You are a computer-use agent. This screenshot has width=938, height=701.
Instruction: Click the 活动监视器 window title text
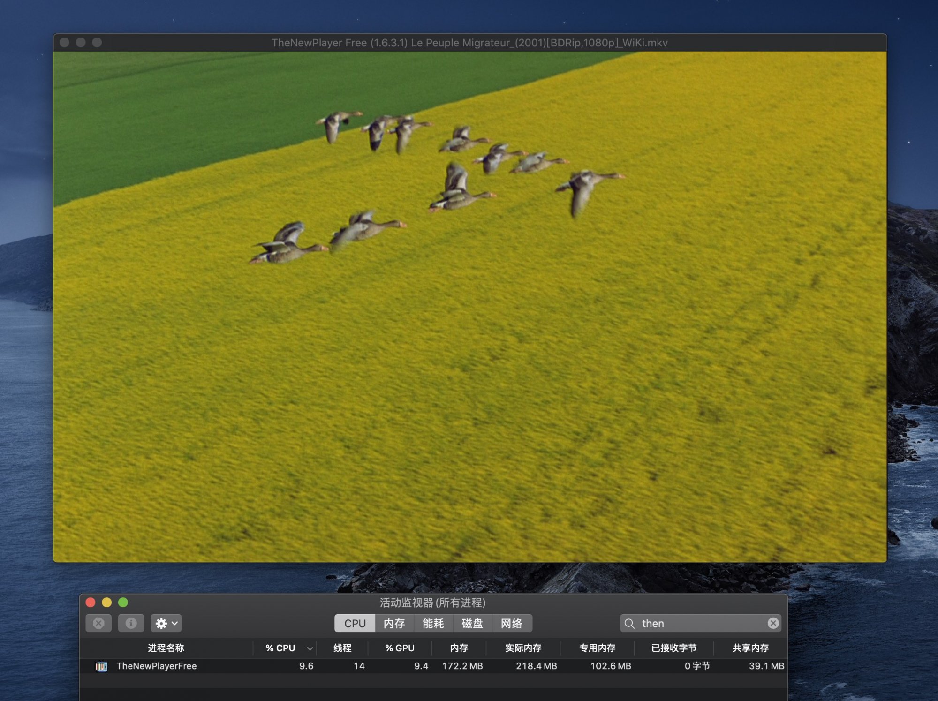click(432, 603)
